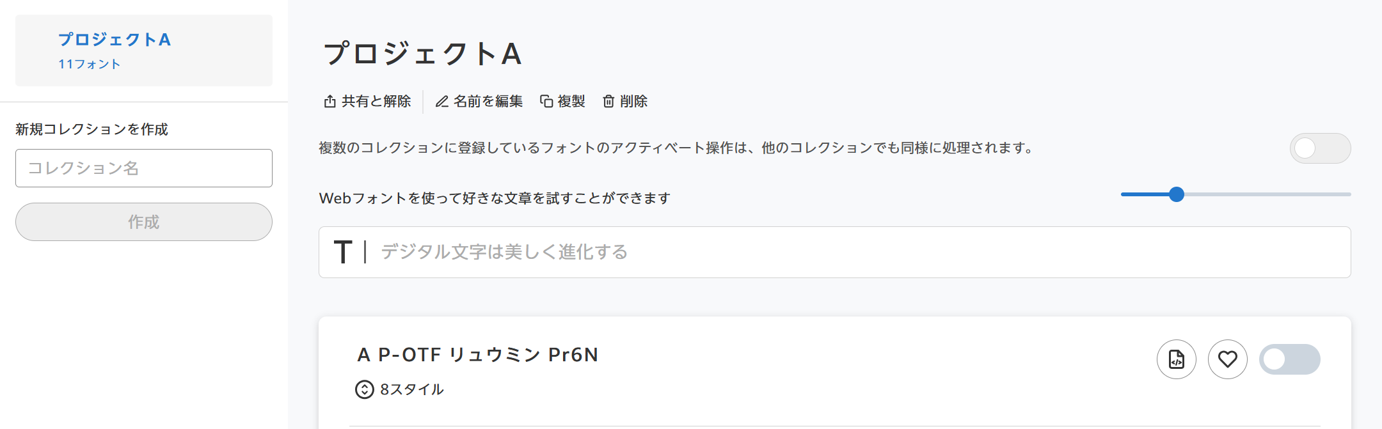Click the コレクション名 input box
Screen dimensions: 1382x429
point(144,168)
